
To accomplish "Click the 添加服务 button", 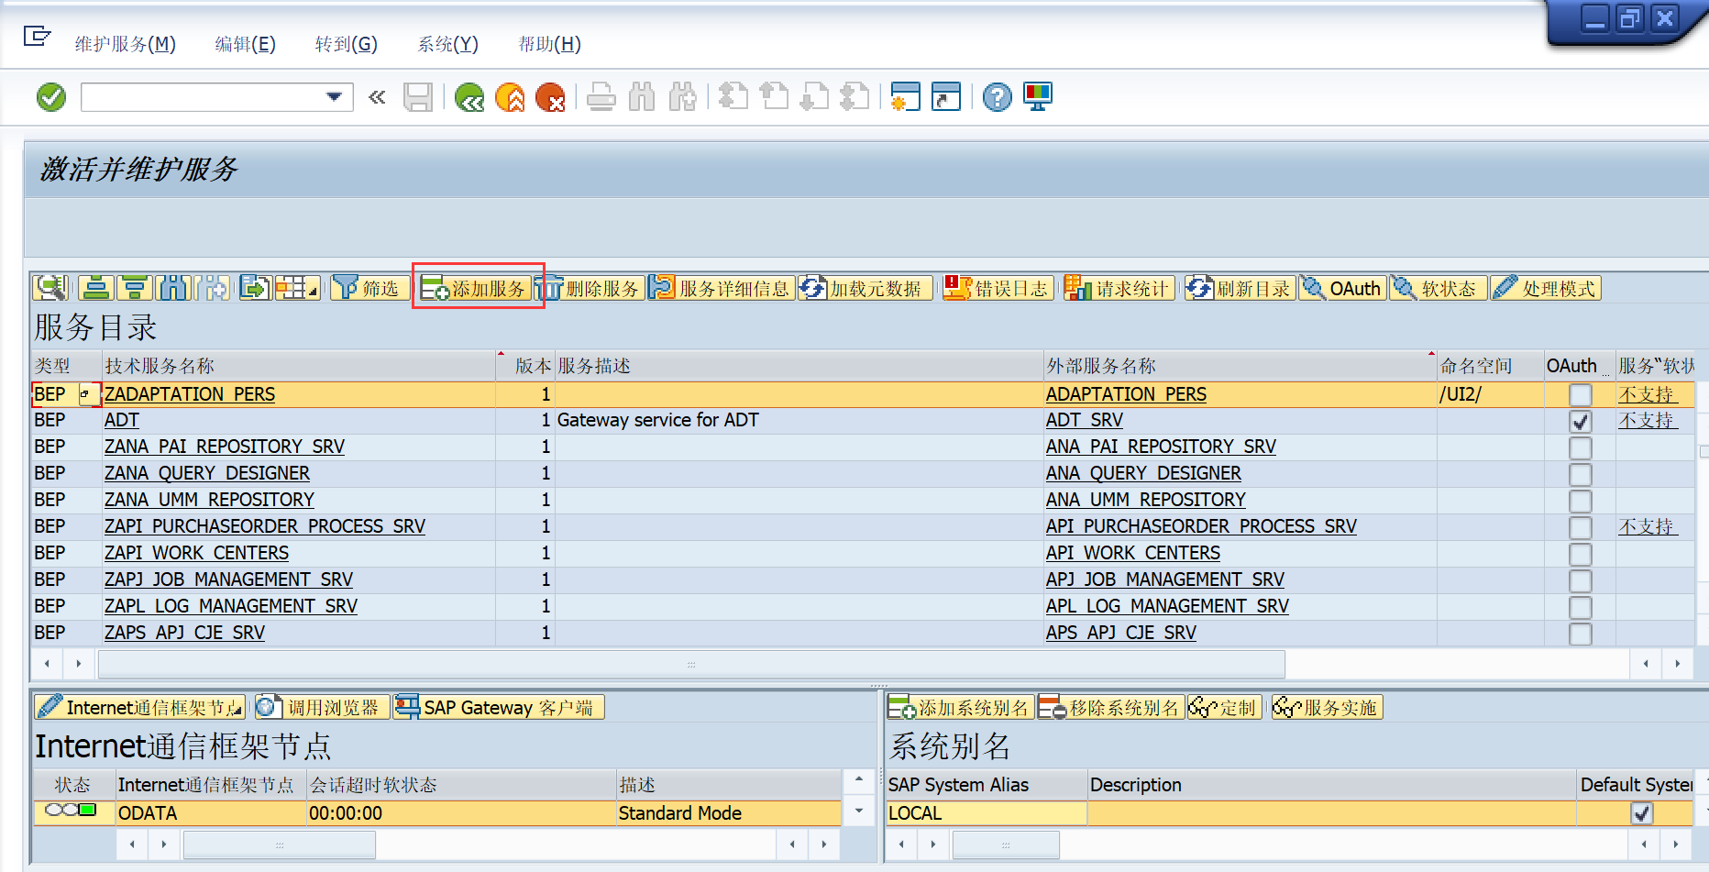I will click(x=475, y=289).
